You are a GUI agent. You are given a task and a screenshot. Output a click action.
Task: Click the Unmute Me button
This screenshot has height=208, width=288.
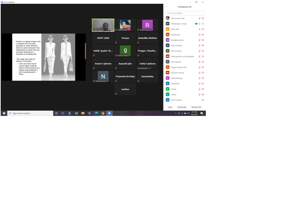coord(182,107)
